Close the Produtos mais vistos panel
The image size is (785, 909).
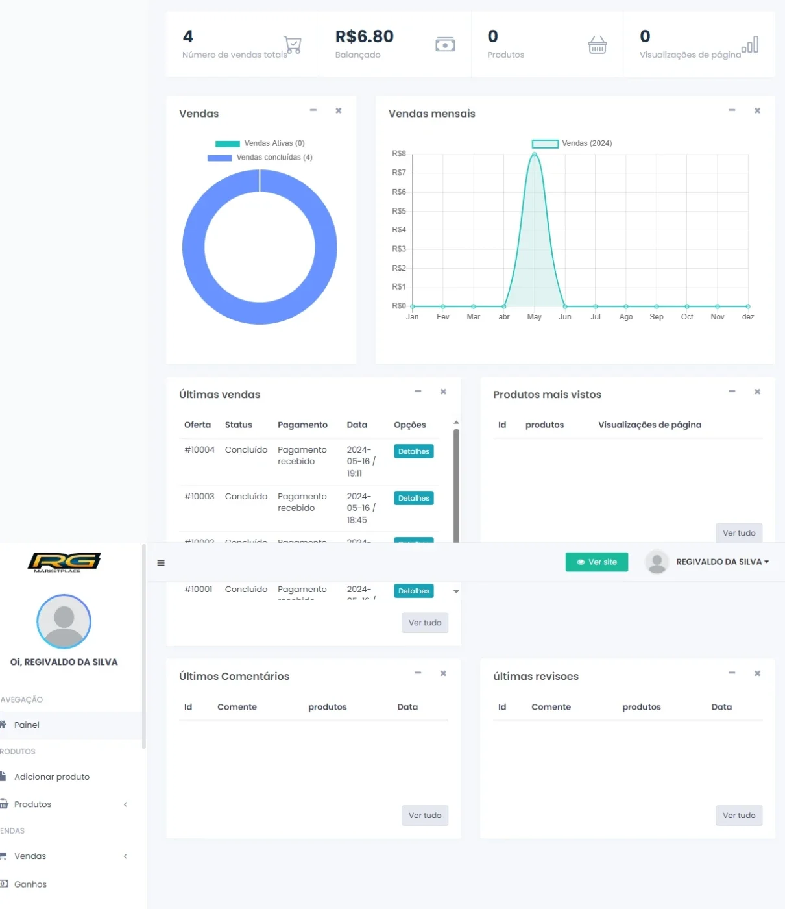click(757, 391)
